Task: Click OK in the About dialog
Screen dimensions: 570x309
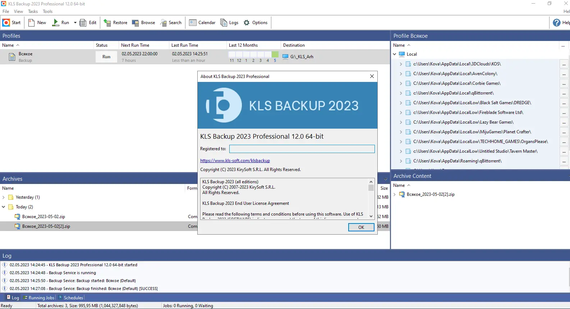Action: 361,227
